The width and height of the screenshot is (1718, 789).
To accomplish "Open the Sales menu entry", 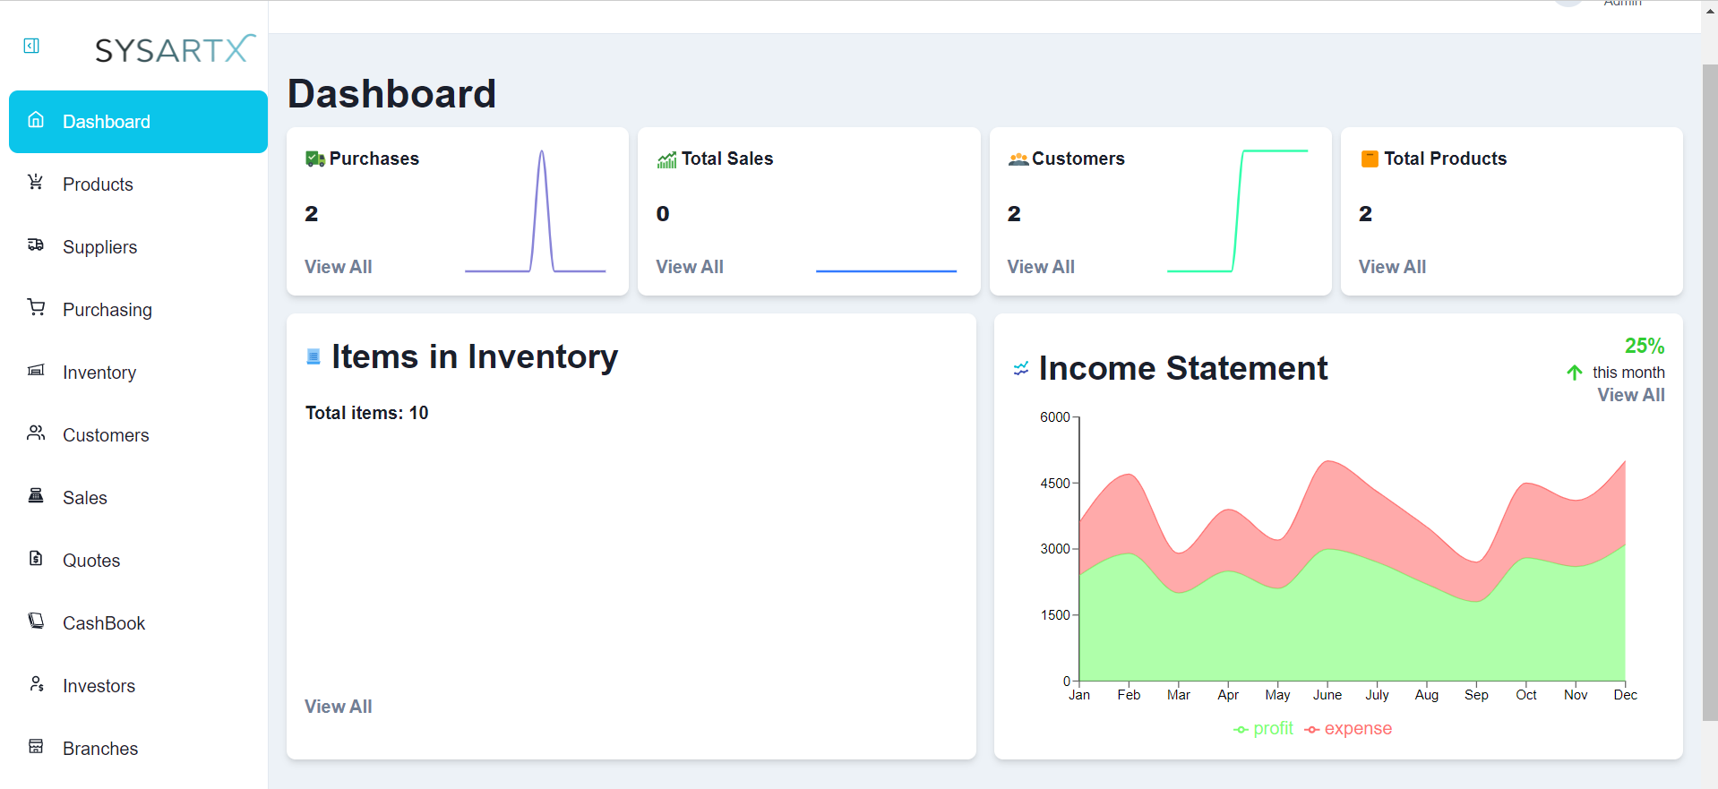I will point(138,498).
